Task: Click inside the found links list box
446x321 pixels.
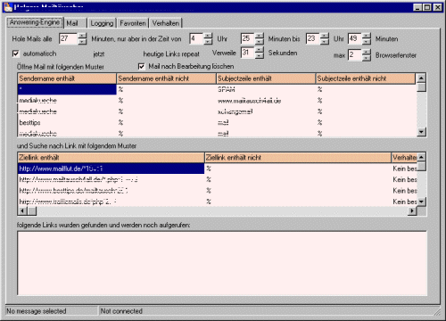Action: pos(222,263)
